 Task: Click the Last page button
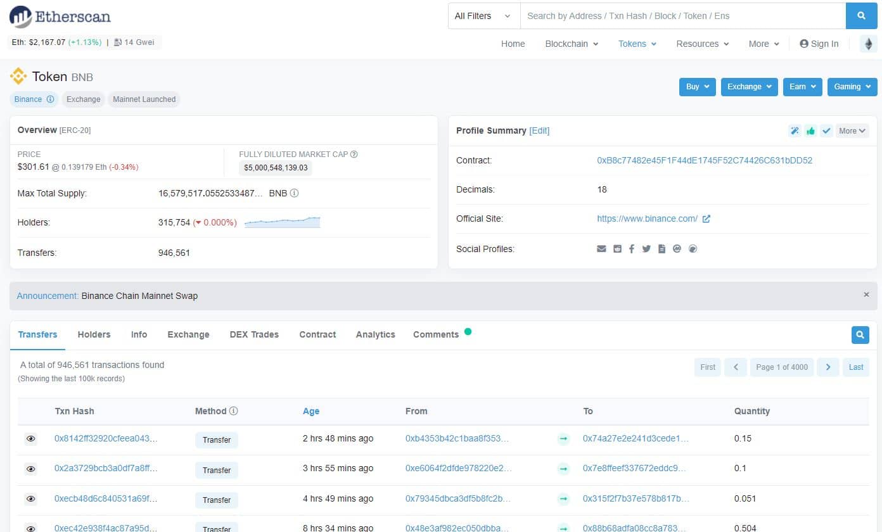pyautogui.click(x=856, y=367)
